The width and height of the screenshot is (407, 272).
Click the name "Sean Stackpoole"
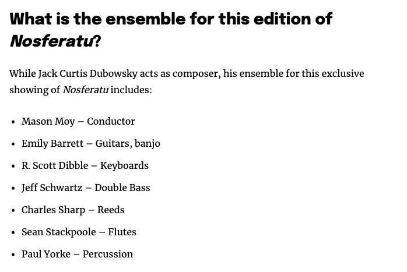pos(58,232)
